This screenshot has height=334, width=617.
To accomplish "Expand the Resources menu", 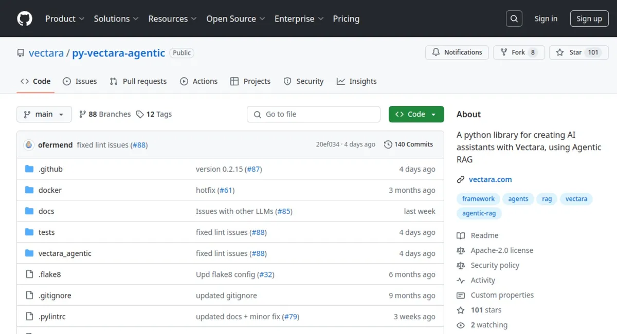I will pyautogui.click(x=173, y=18).
